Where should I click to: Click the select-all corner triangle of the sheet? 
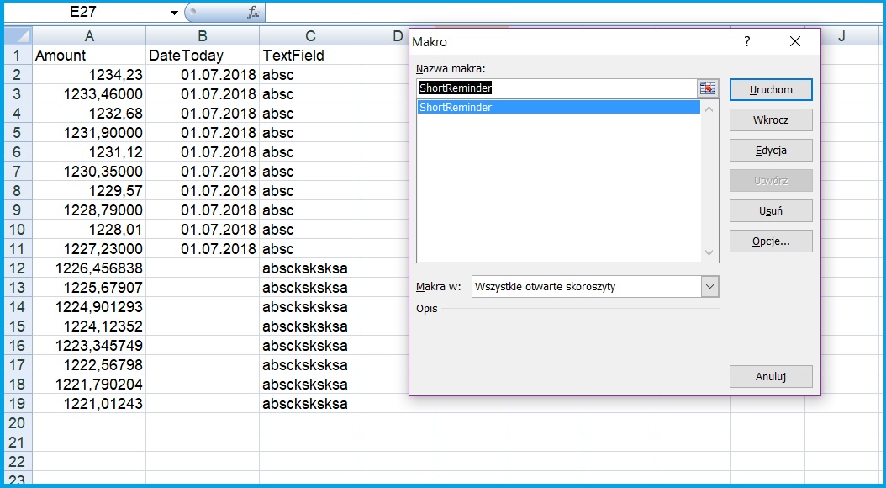18,35
